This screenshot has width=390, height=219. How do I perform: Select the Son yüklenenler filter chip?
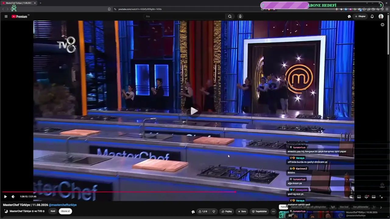point(361,207)
